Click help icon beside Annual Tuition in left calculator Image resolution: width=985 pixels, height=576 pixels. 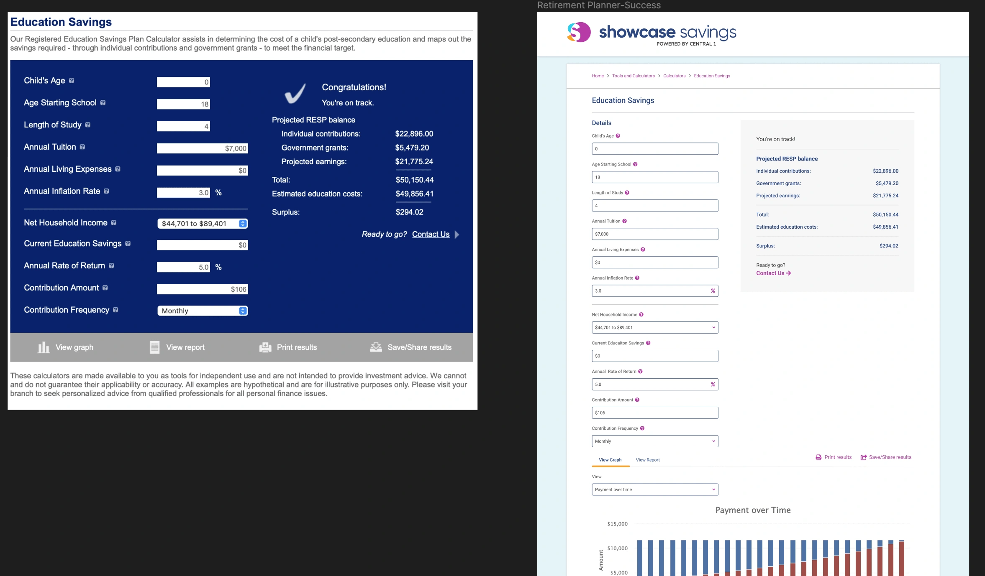pyautogui.click(x=82, y=147)
